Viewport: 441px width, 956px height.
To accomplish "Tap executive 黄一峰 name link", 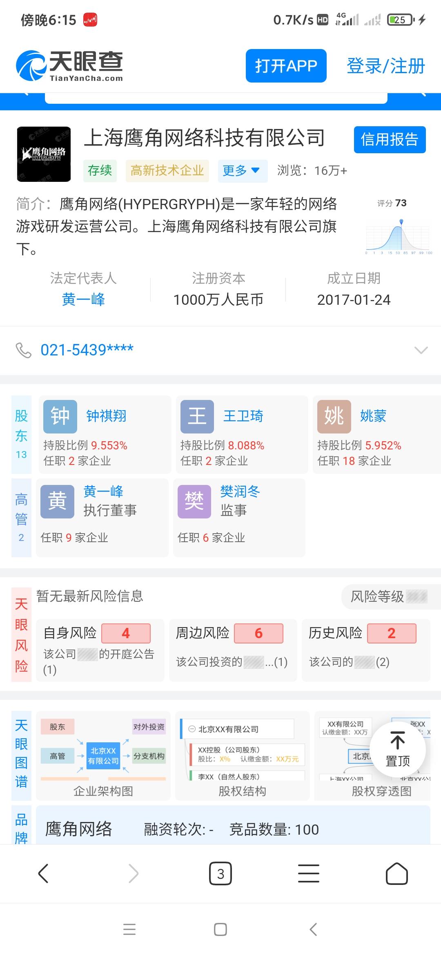I will point(103,491).
